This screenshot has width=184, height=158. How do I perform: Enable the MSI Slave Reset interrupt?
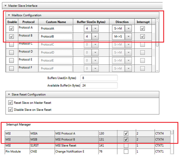pyautogui.click(x=126, y=146)
